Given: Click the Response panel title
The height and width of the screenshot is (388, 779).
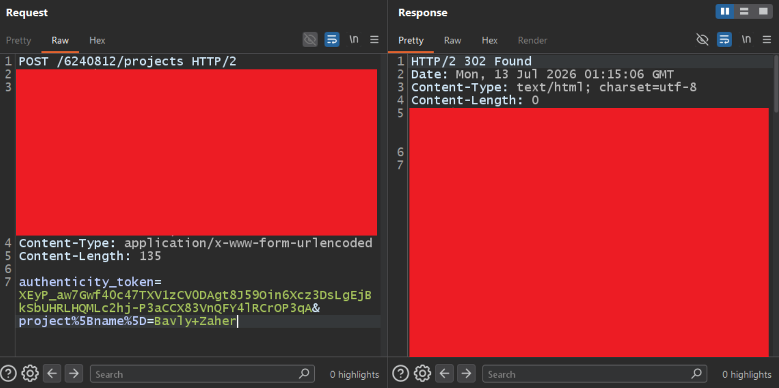Looking at the screenshot, I should click(423, 13).
